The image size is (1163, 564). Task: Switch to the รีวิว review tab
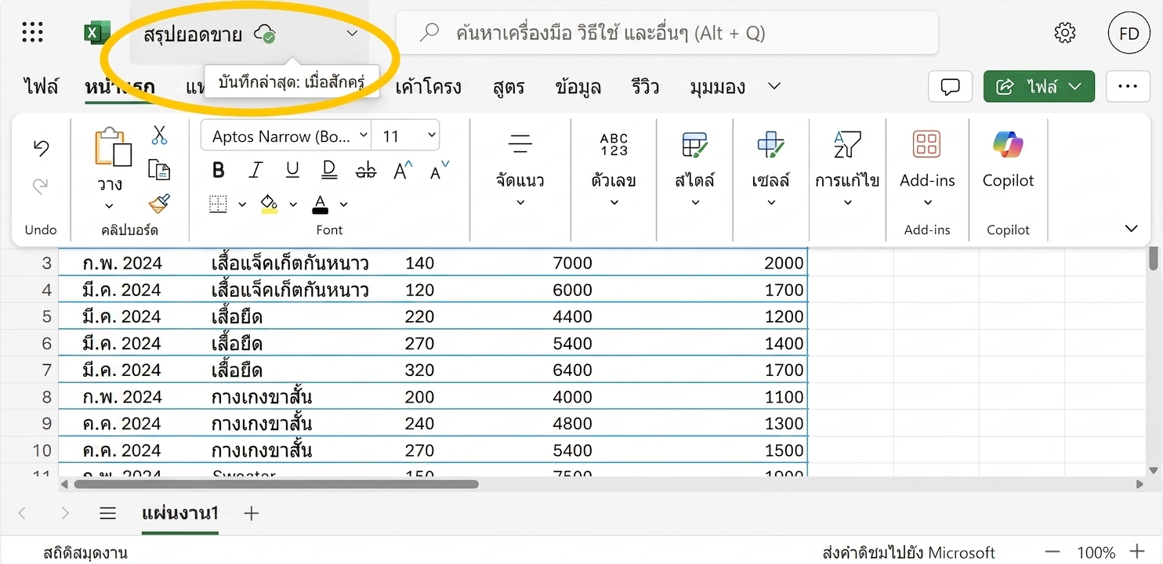tap(645, 87)
